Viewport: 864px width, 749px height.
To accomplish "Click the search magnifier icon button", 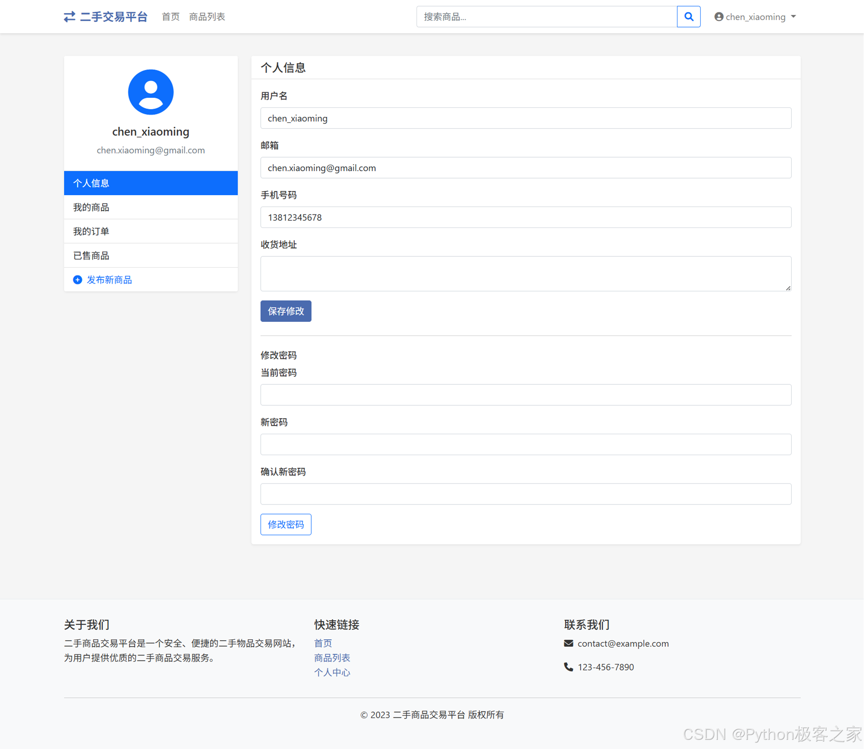I will (x=688, y=17).
